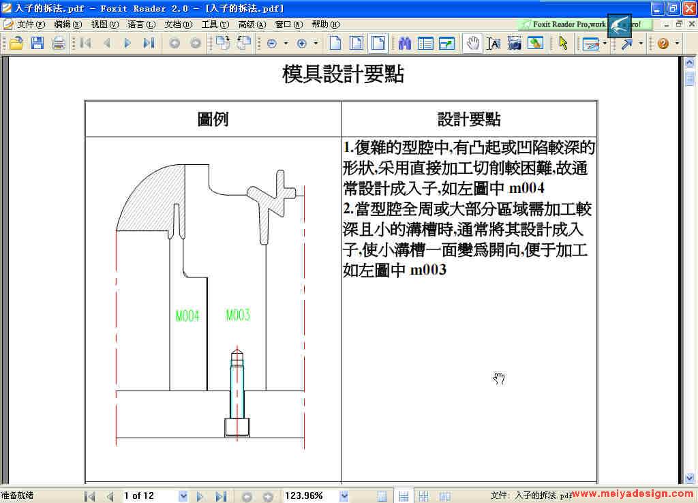Image resolution: width=698 pixels, height=503 pixels.
Task: Click the zoom out minus icon
Action: (x=272, y=44)
